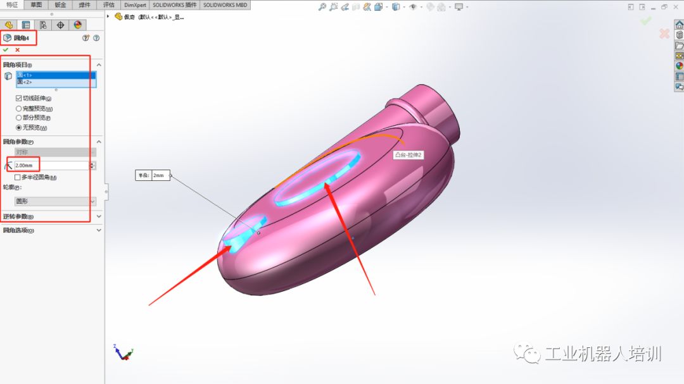The image size is (684, 384).
Task: Click the View Orientation cube icon
Action: pos(378,6)
